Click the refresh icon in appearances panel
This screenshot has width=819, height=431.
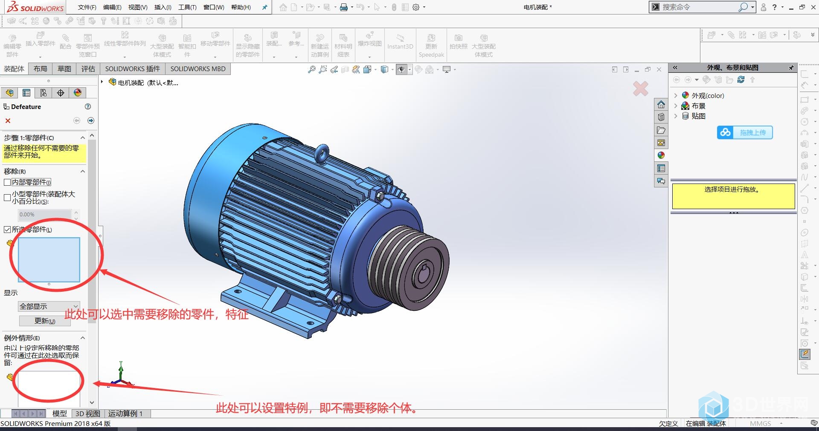click(741, 80)
